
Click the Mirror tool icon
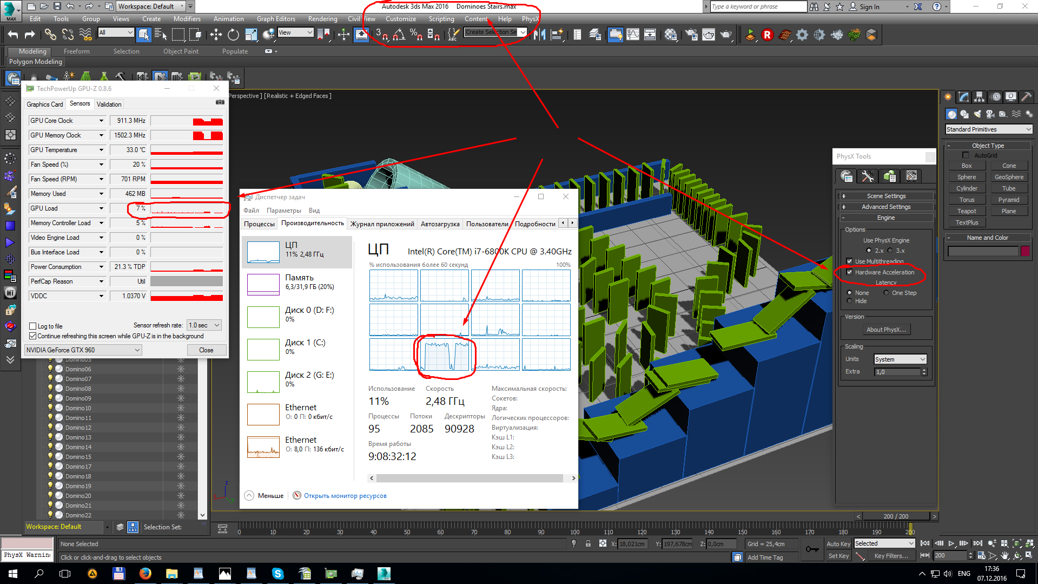coord(539,35)
